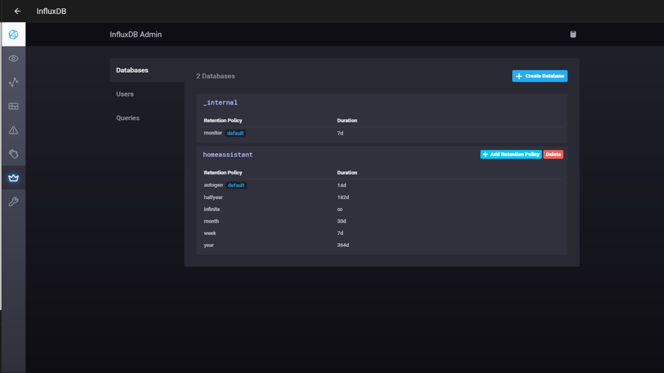664x373 pixels.
Task: Select the week retention policy
Action: pos(210,233)
